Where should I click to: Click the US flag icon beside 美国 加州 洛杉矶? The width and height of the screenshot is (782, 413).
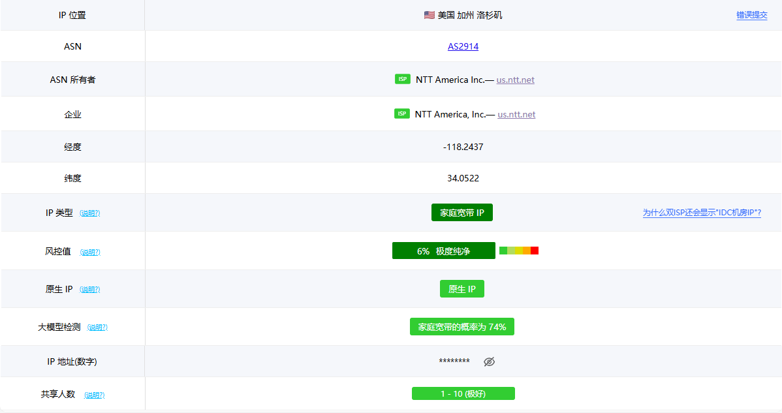pyautogui.click(x=429, y=15)
